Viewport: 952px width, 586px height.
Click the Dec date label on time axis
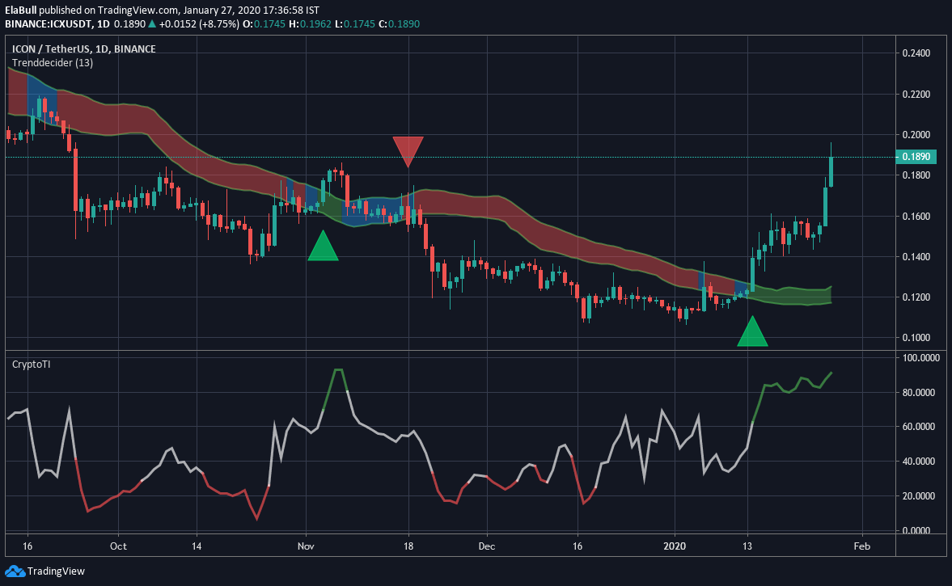click(486, 546)
